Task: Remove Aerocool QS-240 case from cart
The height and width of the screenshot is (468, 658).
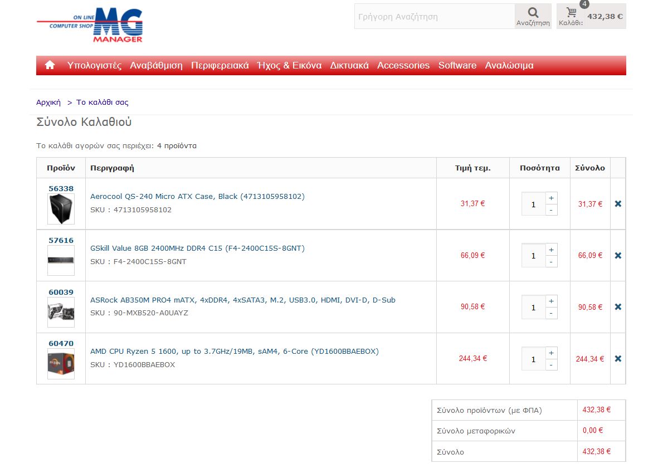Action: point(618,203)
